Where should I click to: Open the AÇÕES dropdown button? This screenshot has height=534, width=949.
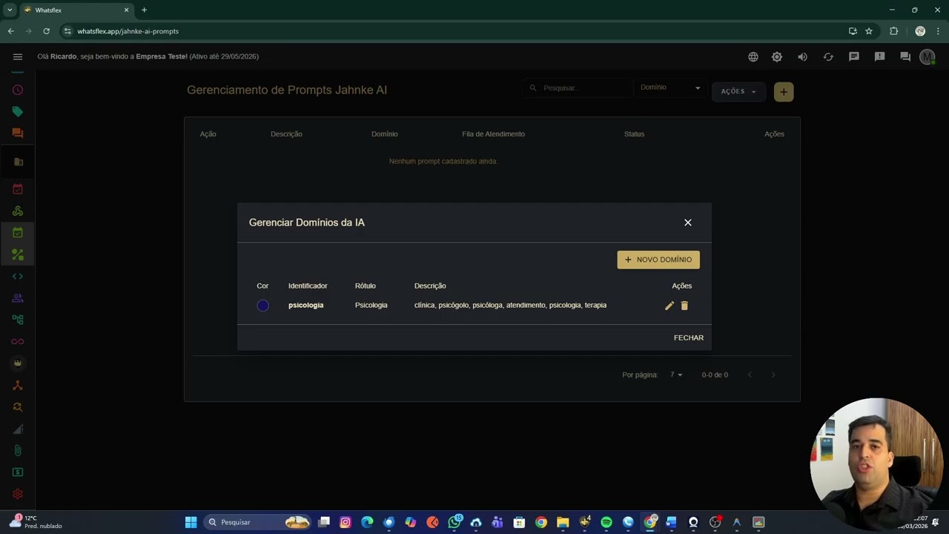738,91
